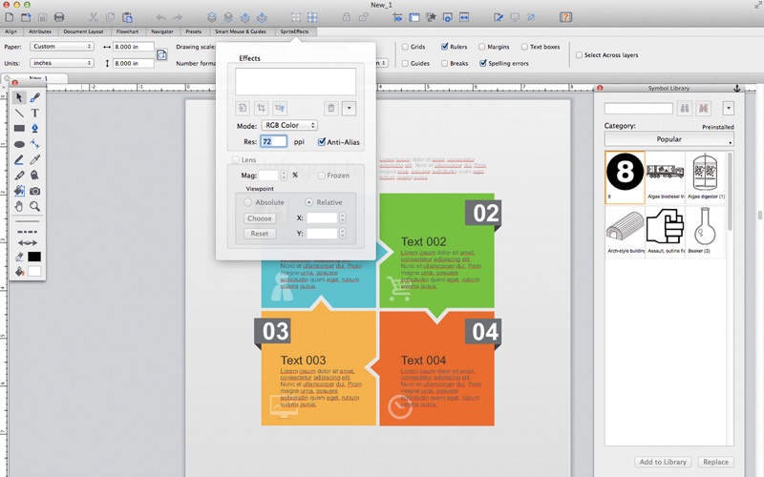764x477 pixels.
Task: Click the Replace button
Action: point(715,462)
